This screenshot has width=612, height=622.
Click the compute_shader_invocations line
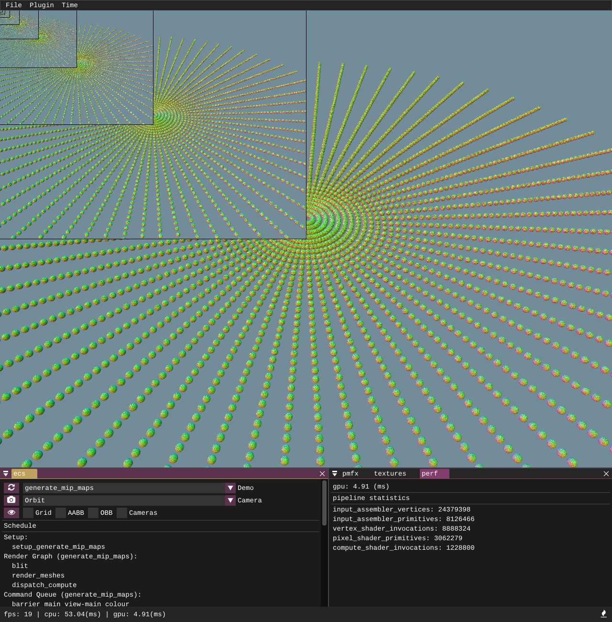404,548
